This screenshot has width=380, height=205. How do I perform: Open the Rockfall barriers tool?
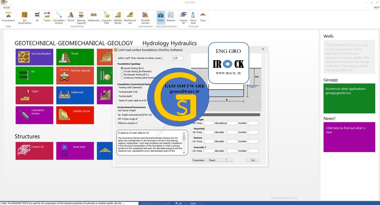coord(145,17)
